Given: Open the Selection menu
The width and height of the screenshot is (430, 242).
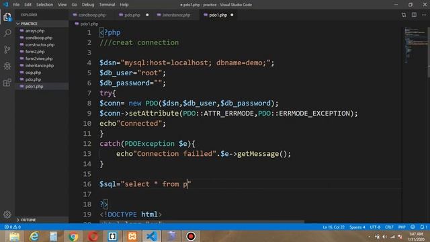Looking at the screenshot, I should click(x=44, y=5).
